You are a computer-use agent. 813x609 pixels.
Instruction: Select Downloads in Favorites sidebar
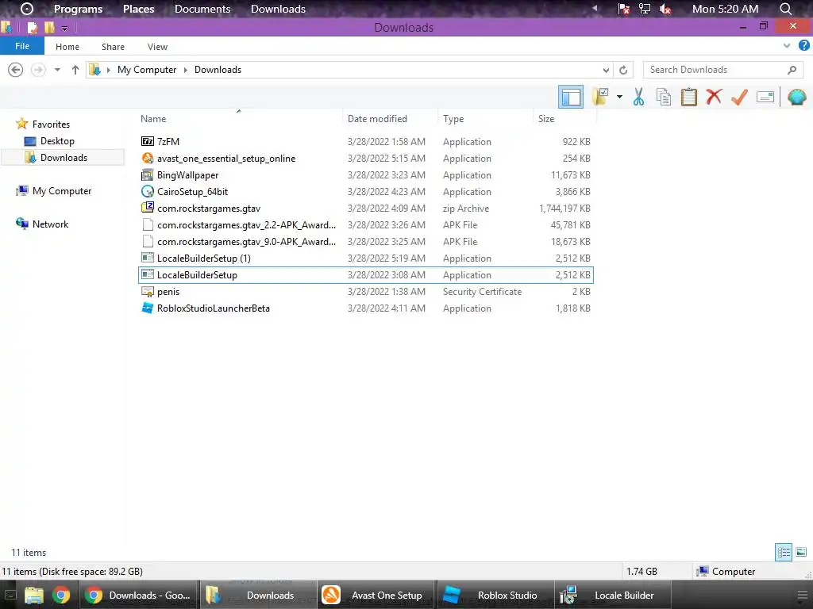64,158
